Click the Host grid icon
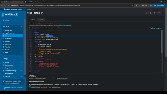This screenshot has width=167, height=94. (3, 52)
